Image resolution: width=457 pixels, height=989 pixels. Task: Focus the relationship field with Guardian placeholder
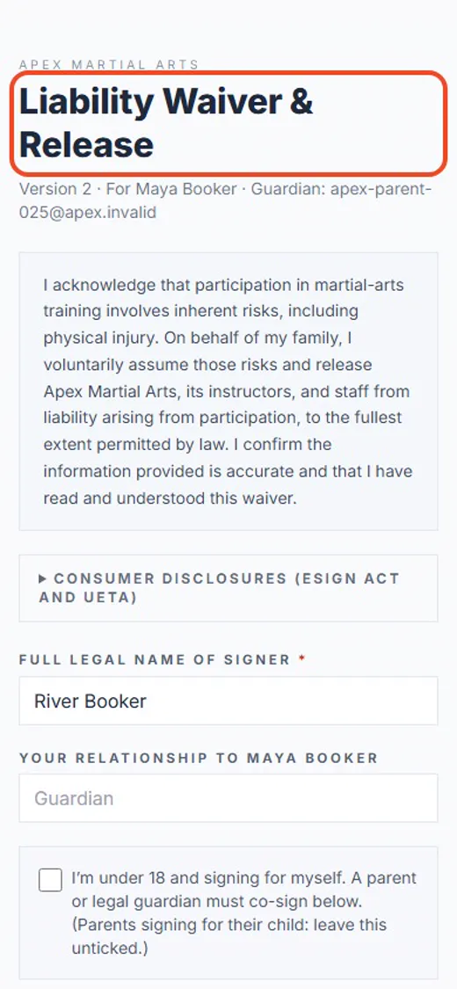228,798
